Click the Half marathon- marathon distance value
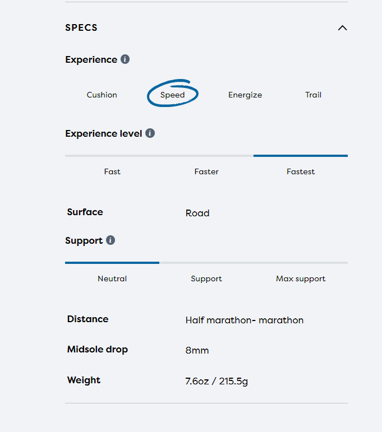Viewport: 382px width, 432px height. (x=245, y=320)
